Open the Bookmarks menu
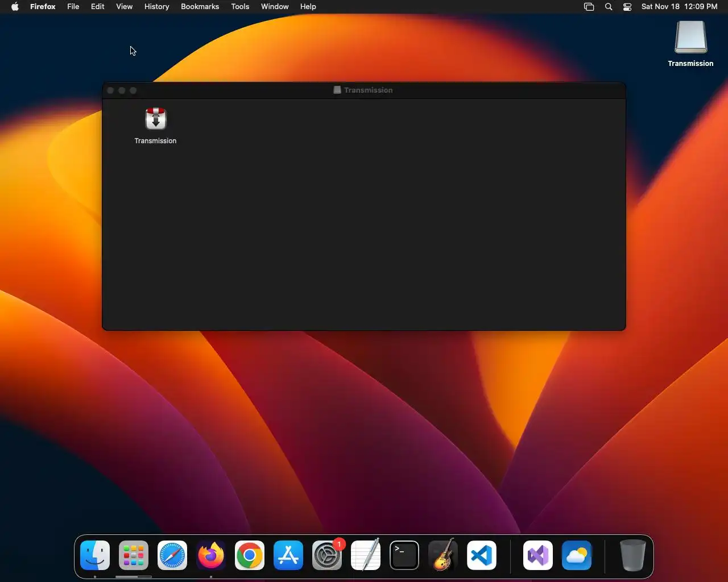 point(200,7)
